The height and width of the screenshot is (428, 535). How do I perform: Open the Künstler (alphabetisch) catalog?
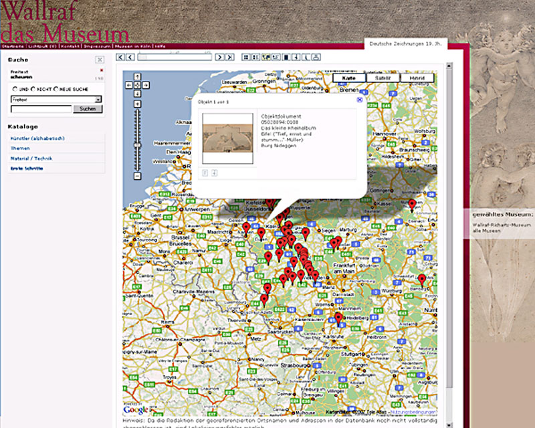coord(37,138)
